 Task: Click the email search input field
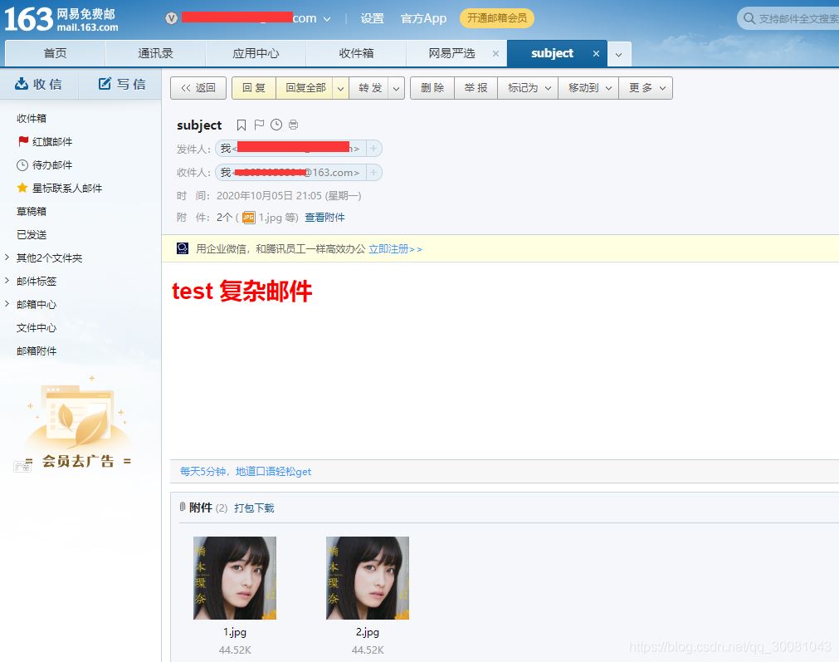tap(797, 17)
